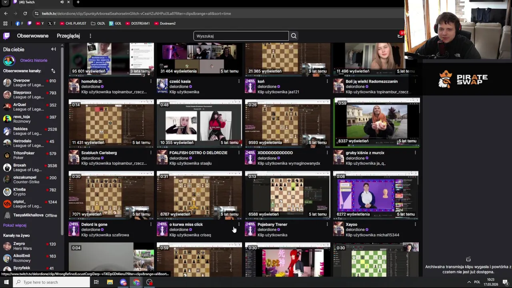This screenshot has height=288, width=512.
Task: Open the OBS icon on the taskbar
Action: coord(150,282)
